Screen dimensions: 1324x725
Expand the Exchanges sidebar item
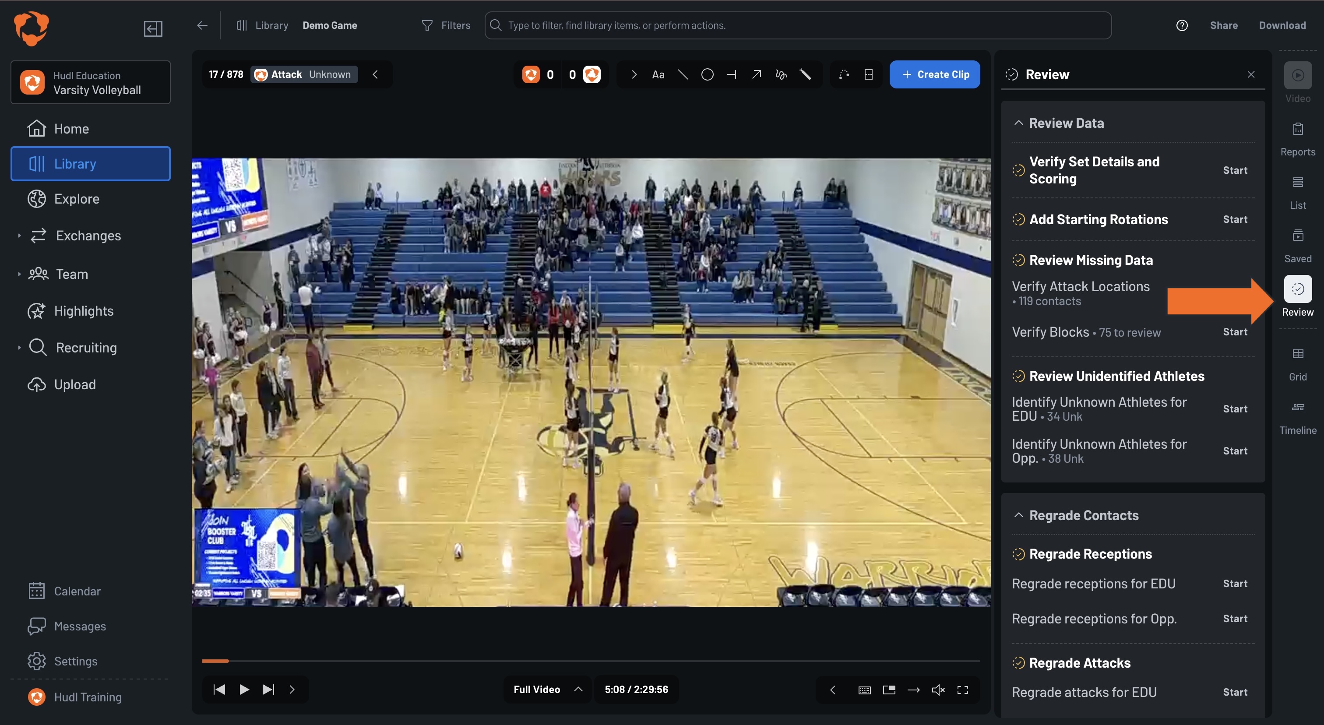pyautogui.click(x=19, y=236)
